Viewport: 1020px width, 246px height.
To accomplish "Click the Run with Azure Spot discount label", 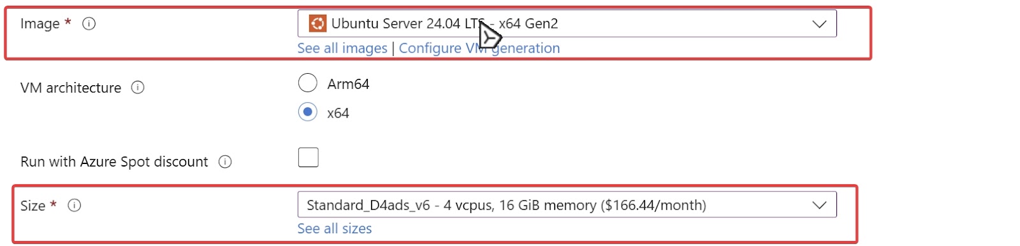I will click(114, 161).
